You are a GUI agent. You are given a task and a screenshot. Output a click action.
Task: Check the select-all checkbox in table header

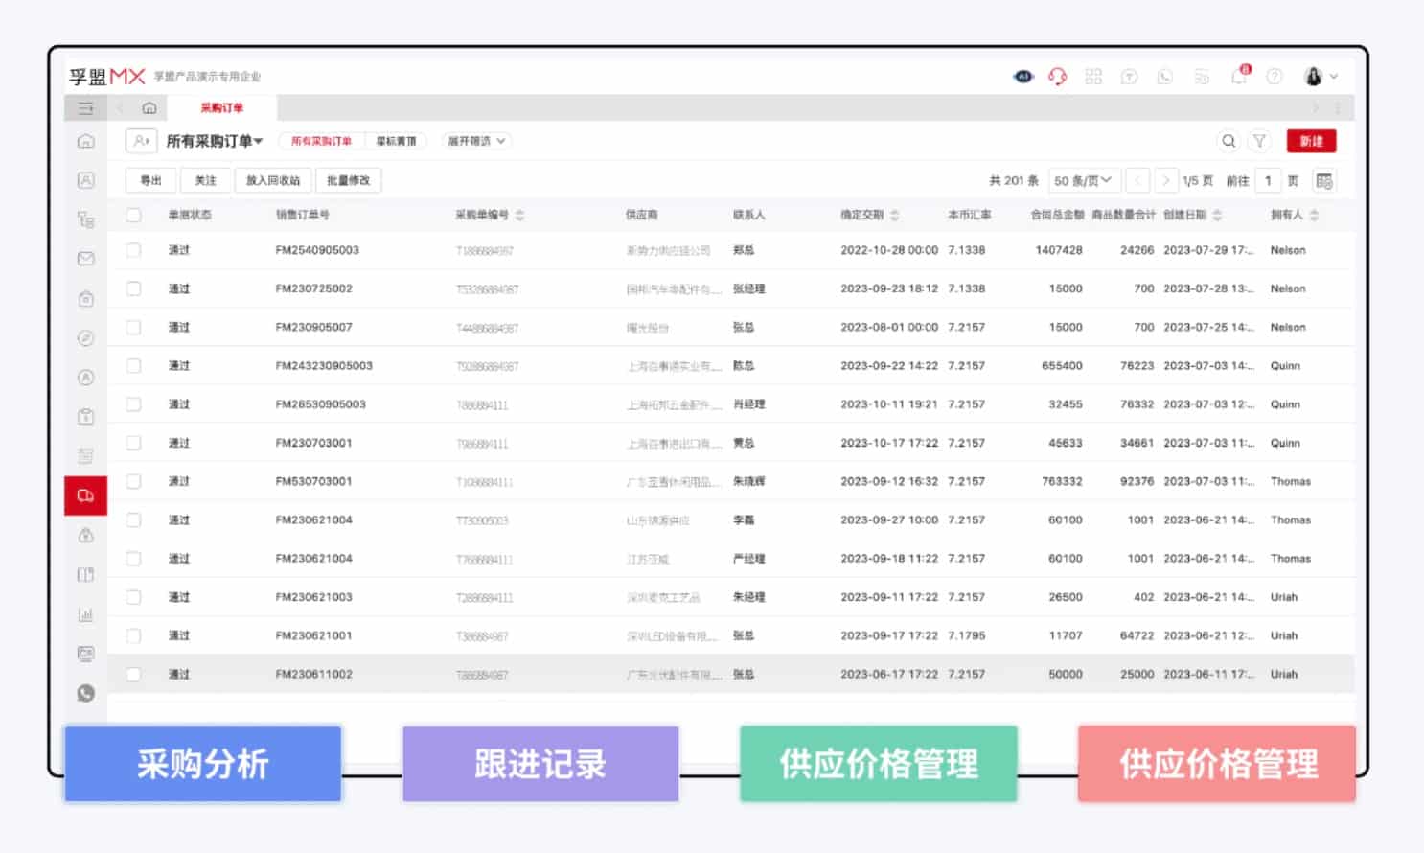[134, 215]
